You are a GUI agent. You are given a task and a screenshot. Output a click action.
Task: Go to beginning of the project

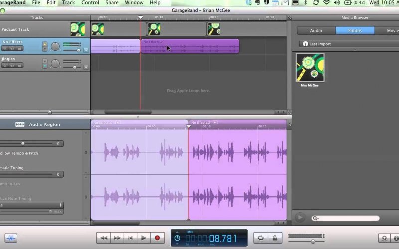pos(130,238)
